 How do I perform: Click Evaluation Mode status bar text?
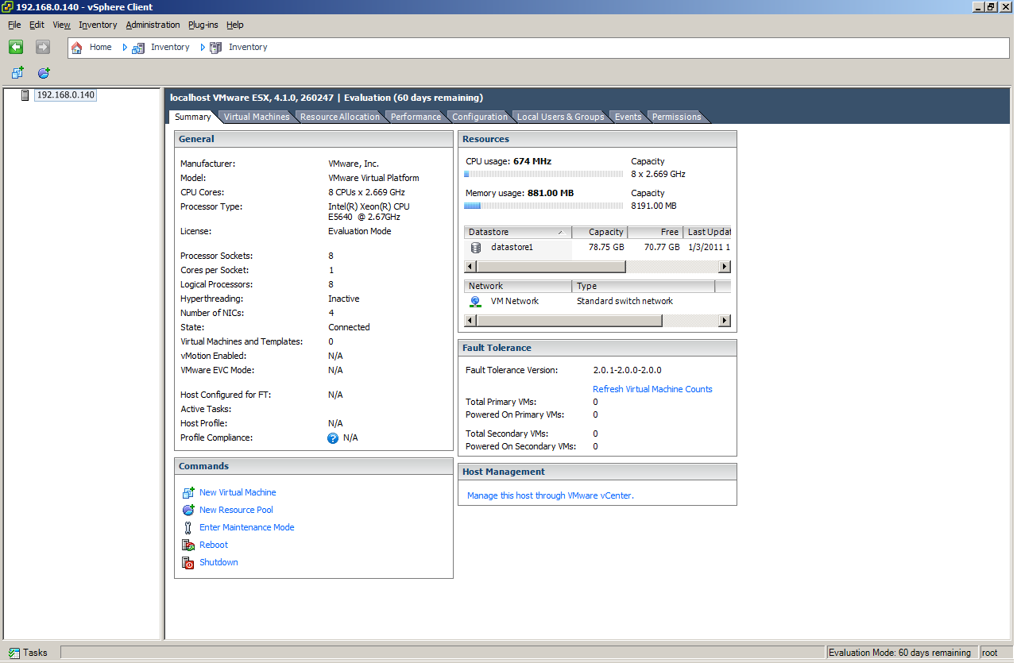(899, 653)
